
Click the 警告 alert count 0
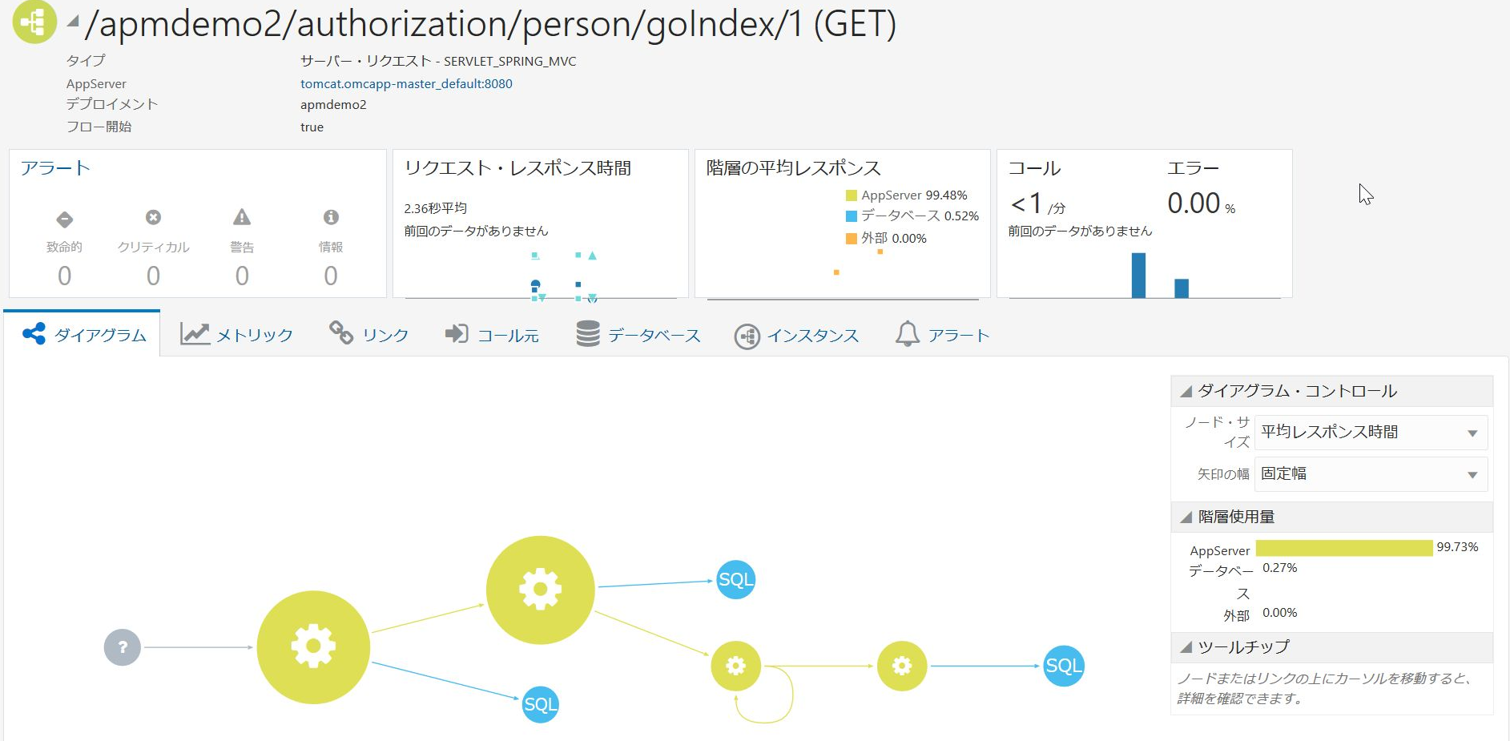(242, 276)
